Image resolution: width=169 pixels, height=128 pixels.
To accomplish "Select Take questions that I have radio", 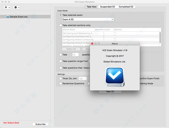I will [x=61, y=68].
